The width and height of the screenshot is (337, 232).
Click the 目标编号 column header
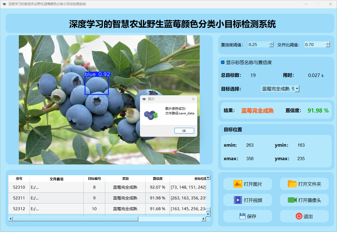point(94,179)
